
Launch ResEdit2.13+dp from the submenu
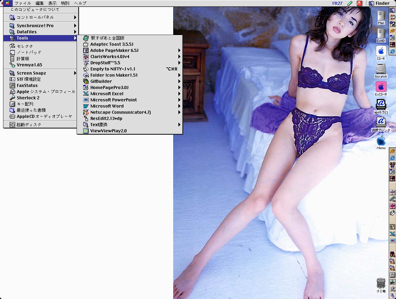pyautogui.click(x=106, y=119)
